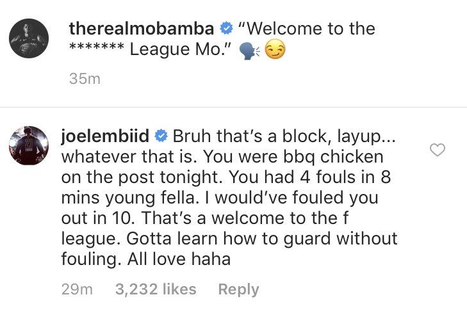Open joelembiid's profile picture
This screenshot has height=320, width=467.
click(x=29, y=146)
